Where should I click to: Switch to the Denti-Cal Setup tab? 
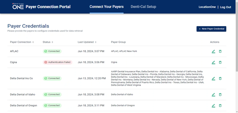[x=143, y=7]
